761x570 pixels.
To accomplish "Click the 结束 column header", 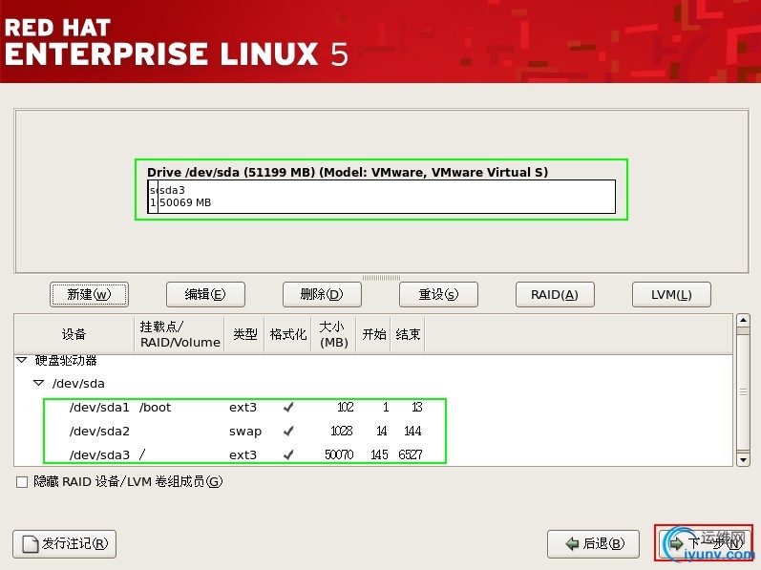I will coord(408,334).
